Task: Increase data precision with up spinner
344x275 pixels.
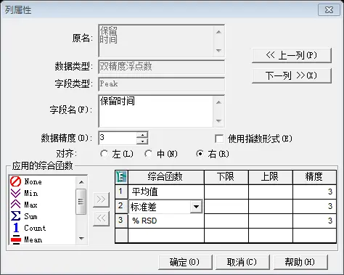Action: point(142,135)
